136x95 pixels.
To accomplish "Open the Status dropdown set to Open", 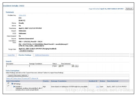I will point(56,66).
